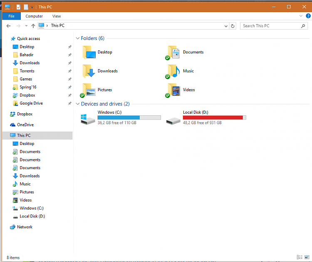Viewport: 312px width, 262px height.
Task: Unpin Bahadir via its pin icon
Action: coord(69,55)
